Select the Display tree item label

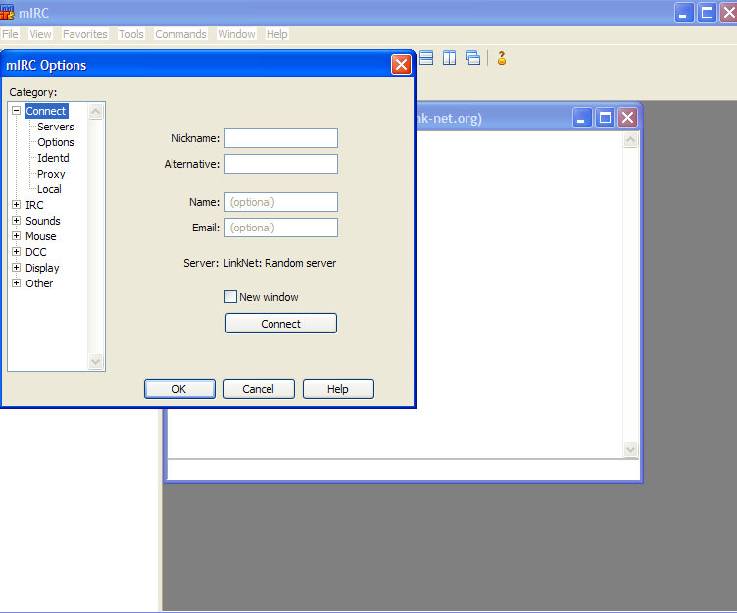pyautogui.click(x=42, y=268)
